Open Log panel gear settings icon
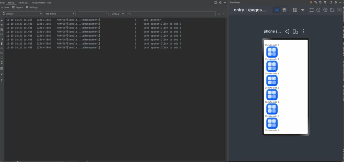 (x=220, y=3)
